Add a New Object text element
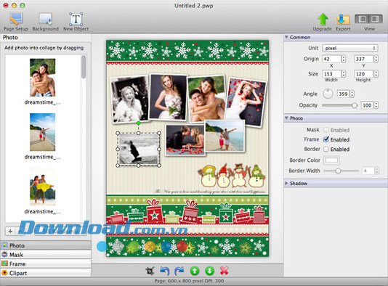 (x=76, y=22)
